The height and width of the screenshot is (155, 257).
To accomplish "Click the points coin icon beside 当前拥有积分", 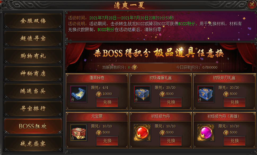I will tap(134, 67).
